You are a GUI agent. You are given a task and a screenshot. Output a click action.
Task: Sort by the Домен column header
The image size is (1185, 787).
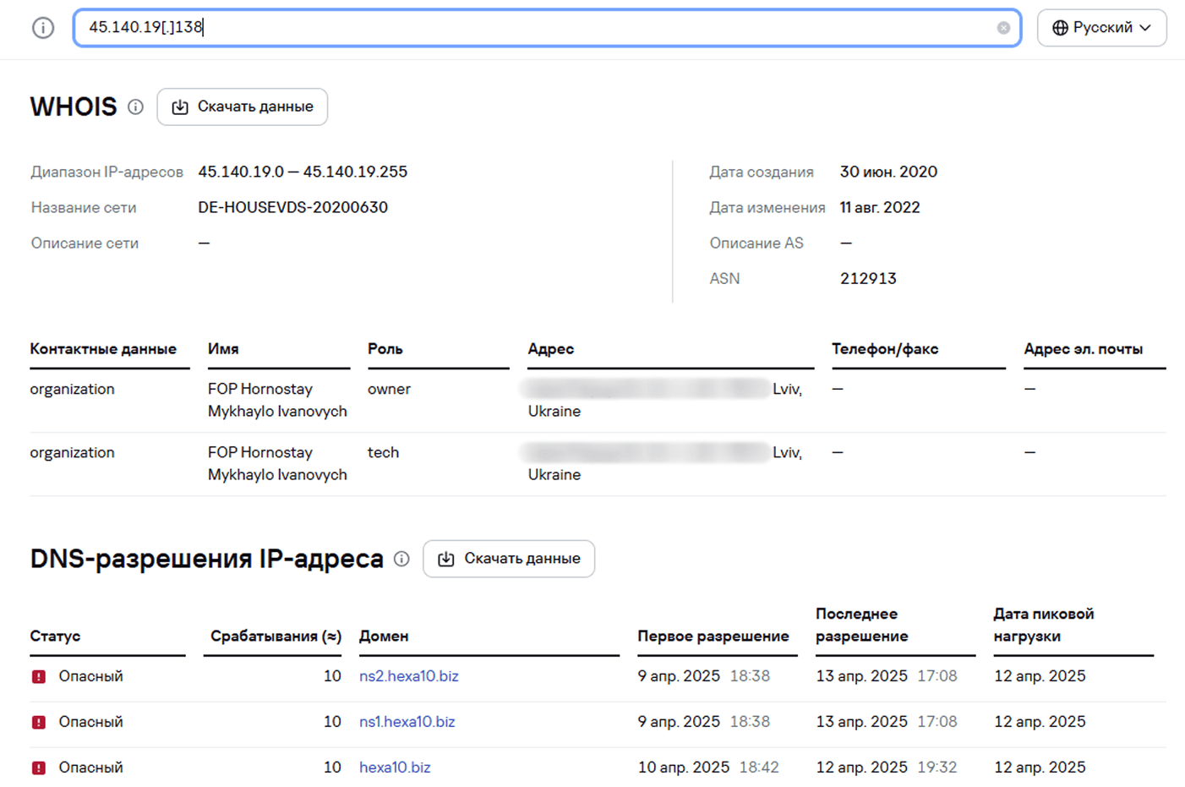point(384,637)
